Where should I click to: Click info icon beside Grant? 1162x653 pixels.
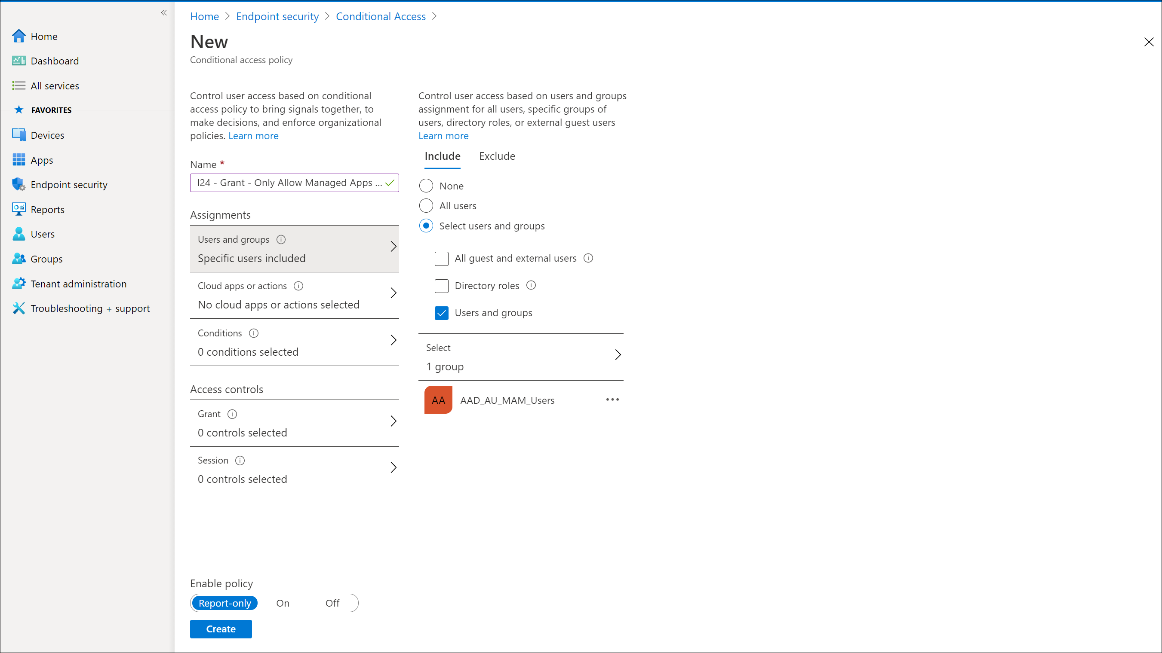pyautogui.click(x=232, y=414)
